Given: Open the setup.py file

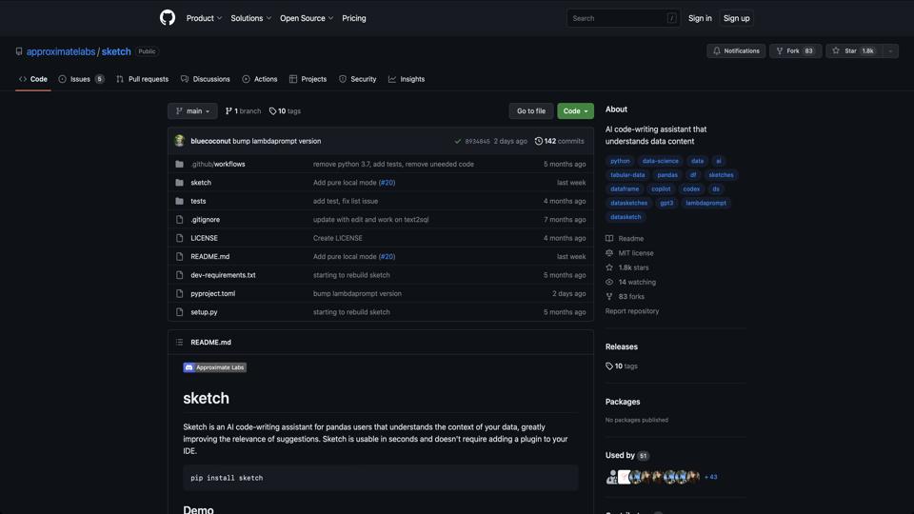Looking at the screenshot, I should tap(204, 312).
